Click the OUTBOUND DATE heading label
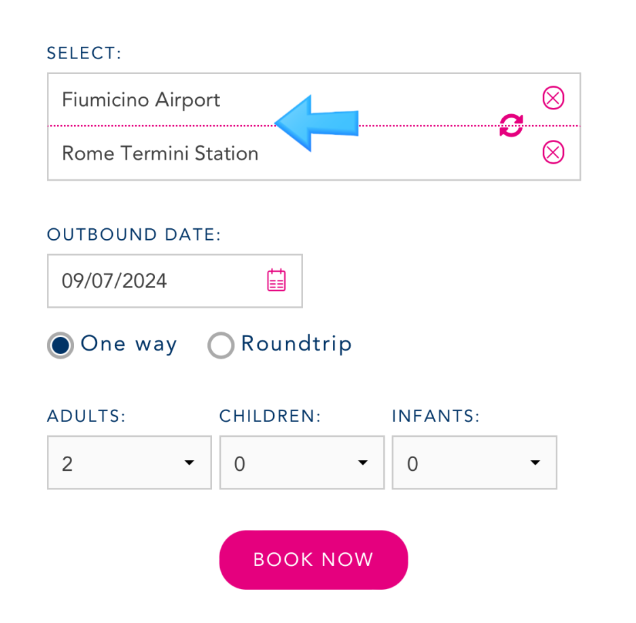636x623 pixels. coord(134,234)
